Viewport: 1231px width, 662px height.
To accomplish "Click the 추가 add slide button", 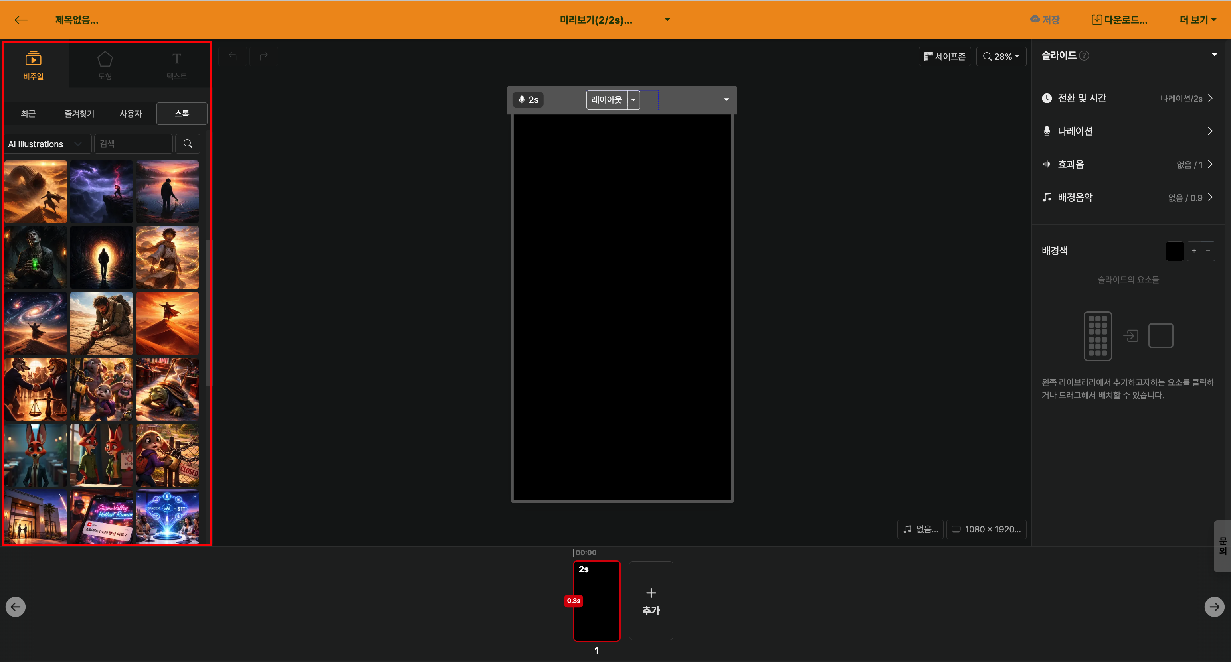I will [651, 601].
